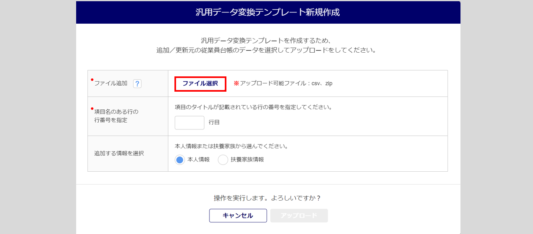The height and width of the screenshot is (234, 533).
Task: Select the 本人情報 radio button
Action: [x=180, y=160]
